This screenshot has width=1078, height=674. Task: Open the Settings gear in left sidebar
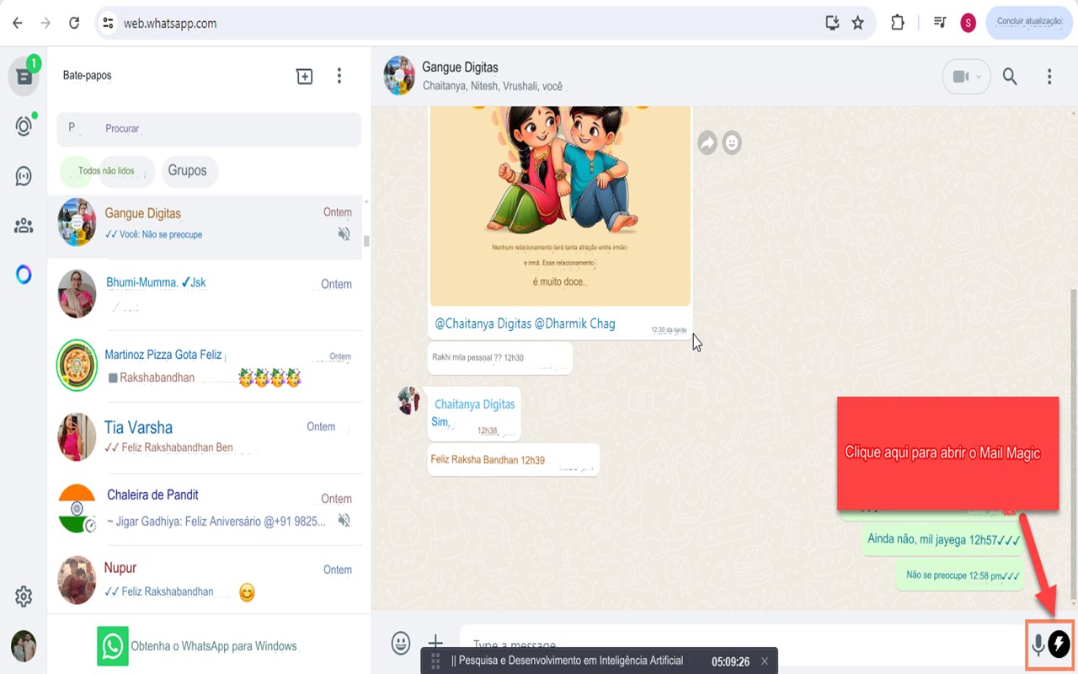(x=24, y=596)
